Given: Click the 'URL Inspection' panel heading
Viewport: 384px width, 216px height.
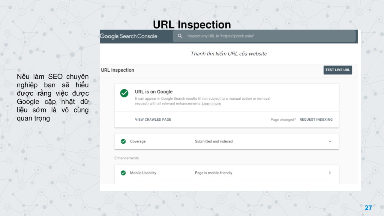Looking at the screenshot, I should coord(117,70).
